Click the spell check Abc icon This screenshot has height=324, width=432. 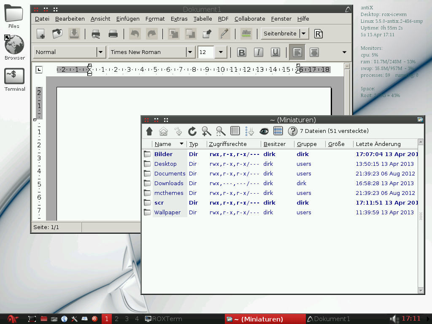pos(246,34)
